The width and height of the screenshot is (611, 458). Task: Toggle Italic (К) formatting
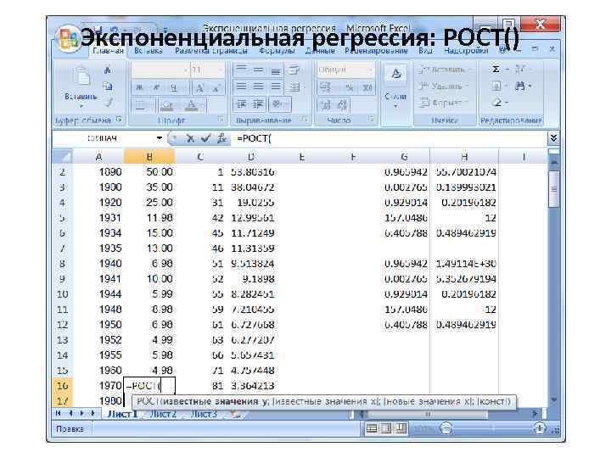point(156,87)
